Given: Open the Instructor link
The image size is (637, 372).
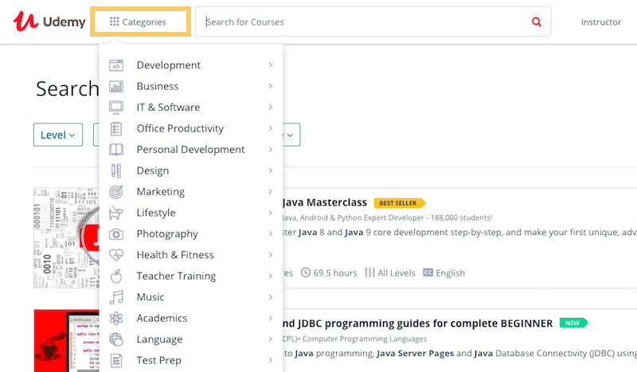Looking at the screenshot, I should point(601,22).
